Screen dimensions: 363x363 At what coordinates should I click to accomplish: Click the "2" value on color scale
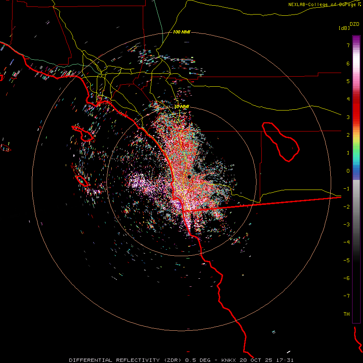click(348, 135)
